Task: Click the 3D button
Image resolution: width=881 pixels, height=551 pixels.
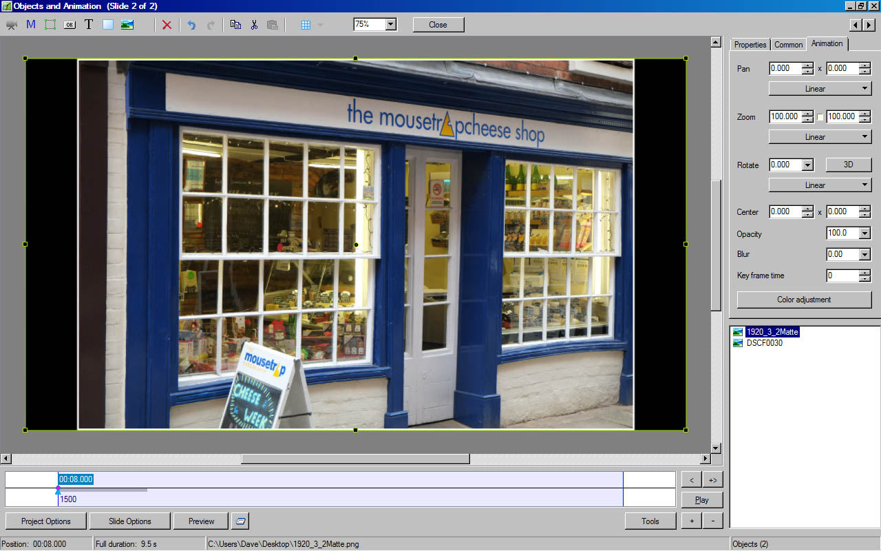Action: click(849, 165)
